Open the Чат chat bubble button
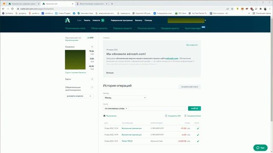 [x=260, y=147]
